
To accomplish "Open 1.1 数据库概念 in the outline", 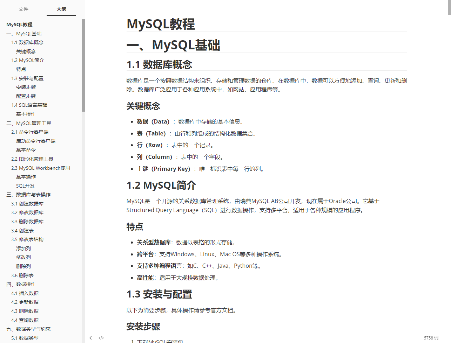I will click(27, 42).
